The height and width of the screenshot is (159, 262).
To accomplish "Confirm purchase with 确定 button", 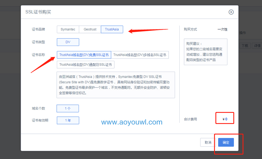I will [226, 142].
